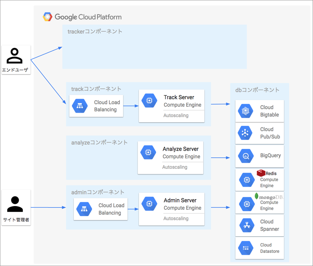Click Compute Engine text under Track Server

(182, 105)
